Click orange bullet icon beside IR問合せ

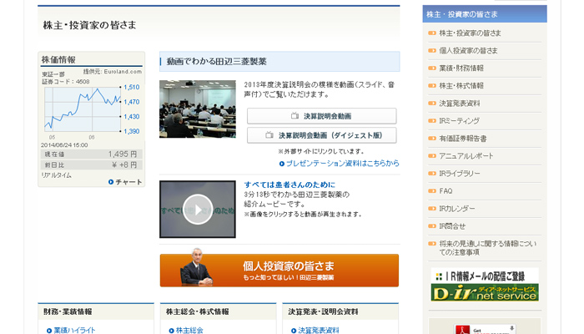432,226
